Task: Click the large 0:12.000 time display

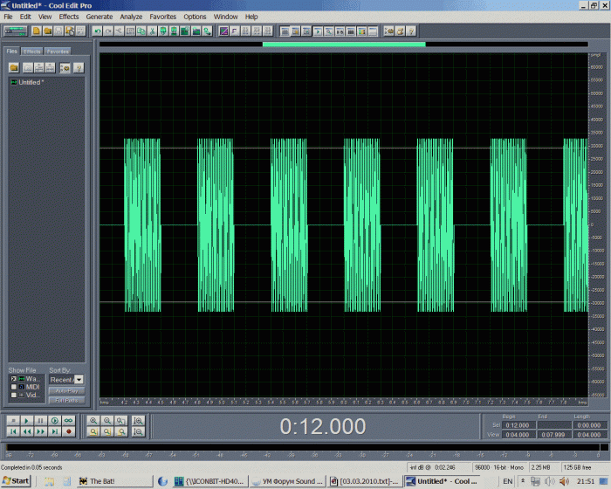Action: (x=323, y=426)
